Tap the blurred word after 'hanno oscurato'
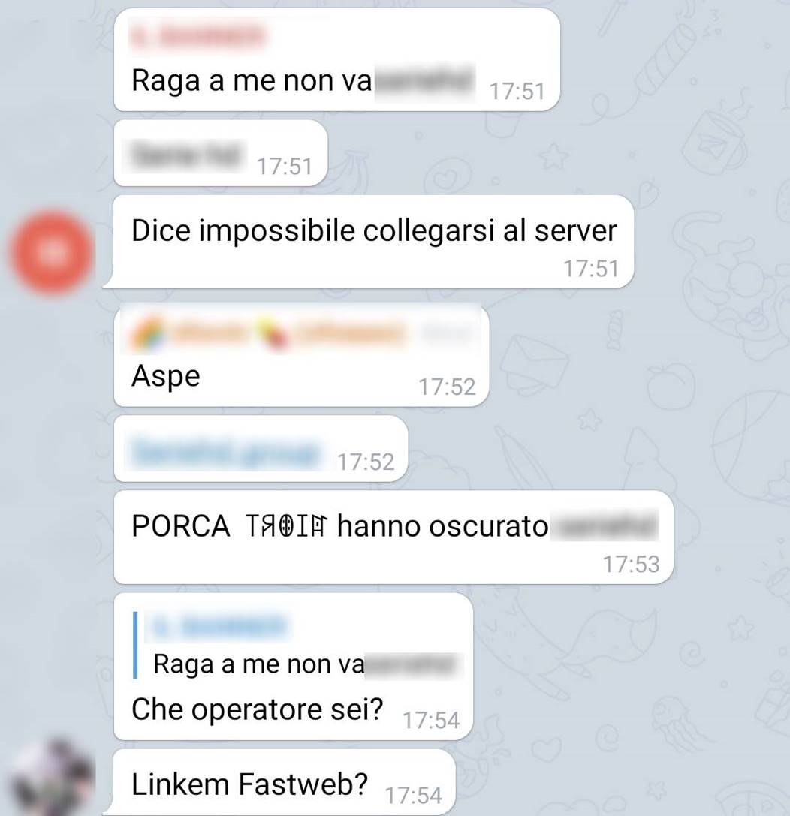This screenshot has width=790, height=816. tap(605, 525)
